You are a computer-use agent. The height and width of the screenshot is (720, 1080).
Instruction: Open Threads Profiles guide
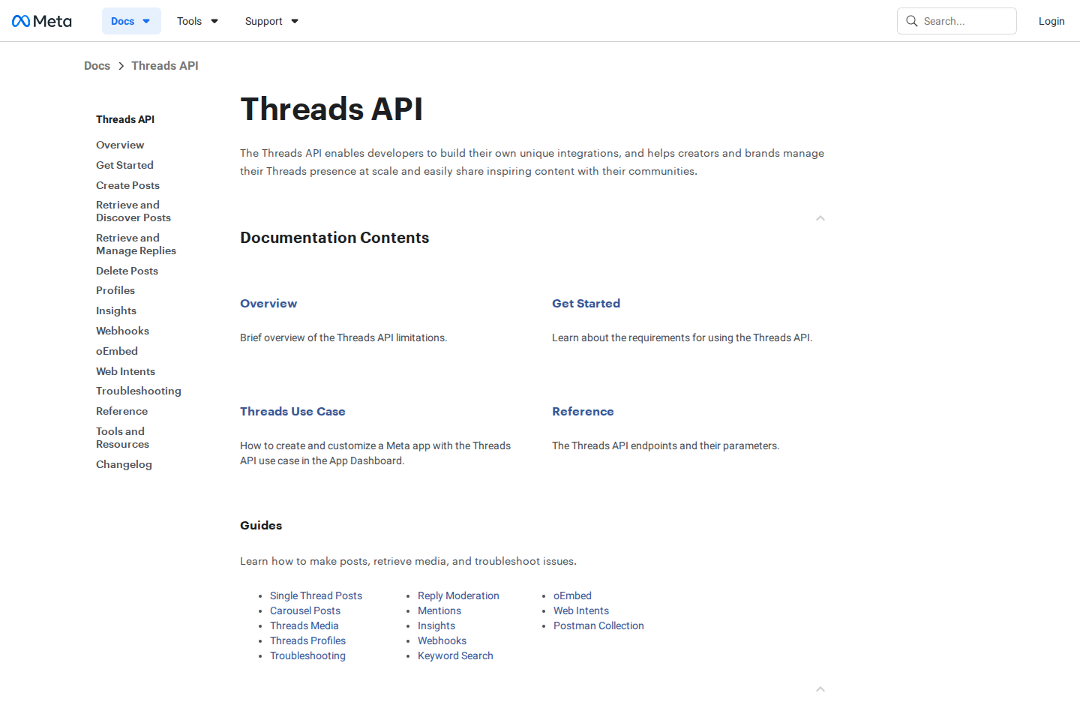coord(307,640)
